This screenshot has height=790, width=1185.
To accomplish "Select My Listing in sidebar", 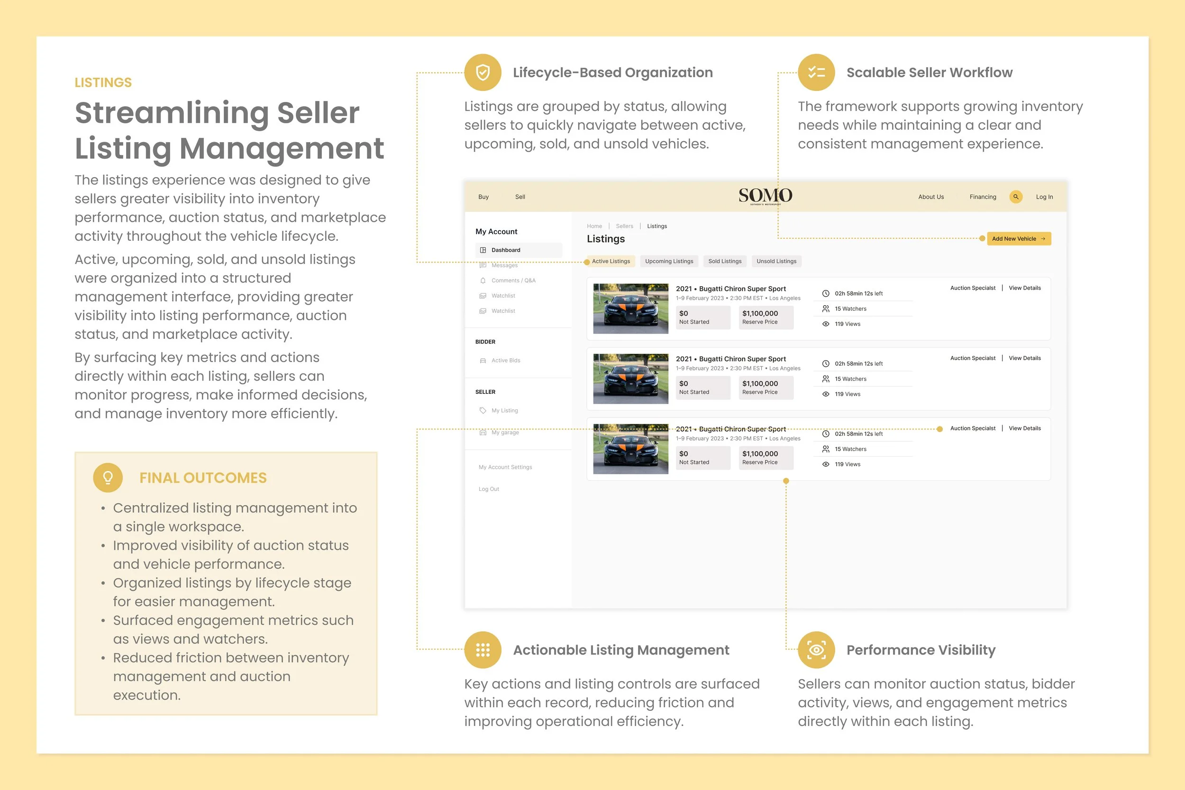I will click(504, 410).
